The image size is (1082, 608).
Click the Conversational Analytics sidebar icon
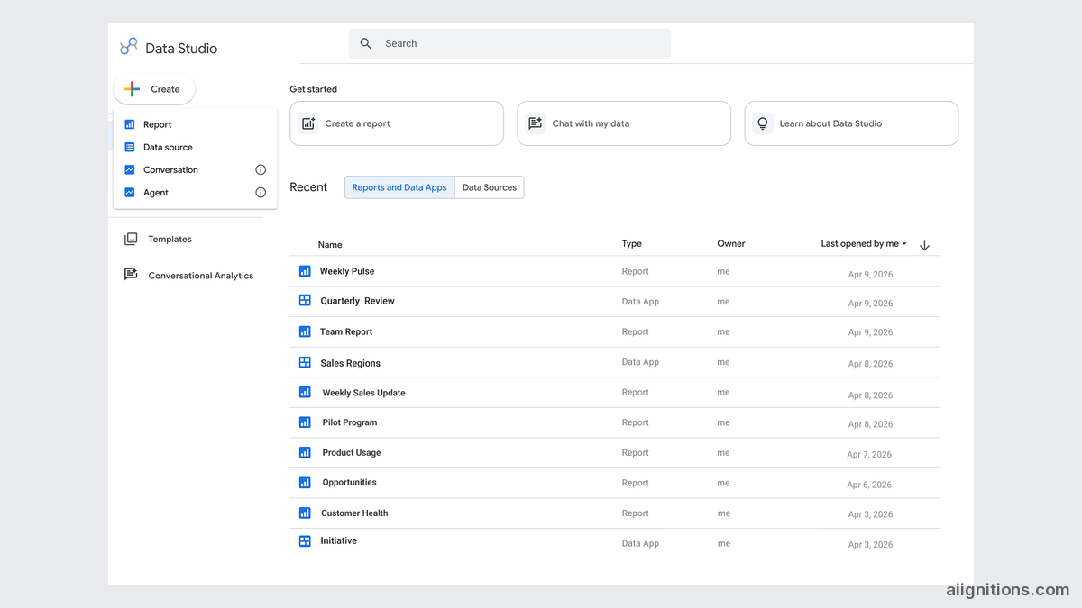tap(131, 275)
